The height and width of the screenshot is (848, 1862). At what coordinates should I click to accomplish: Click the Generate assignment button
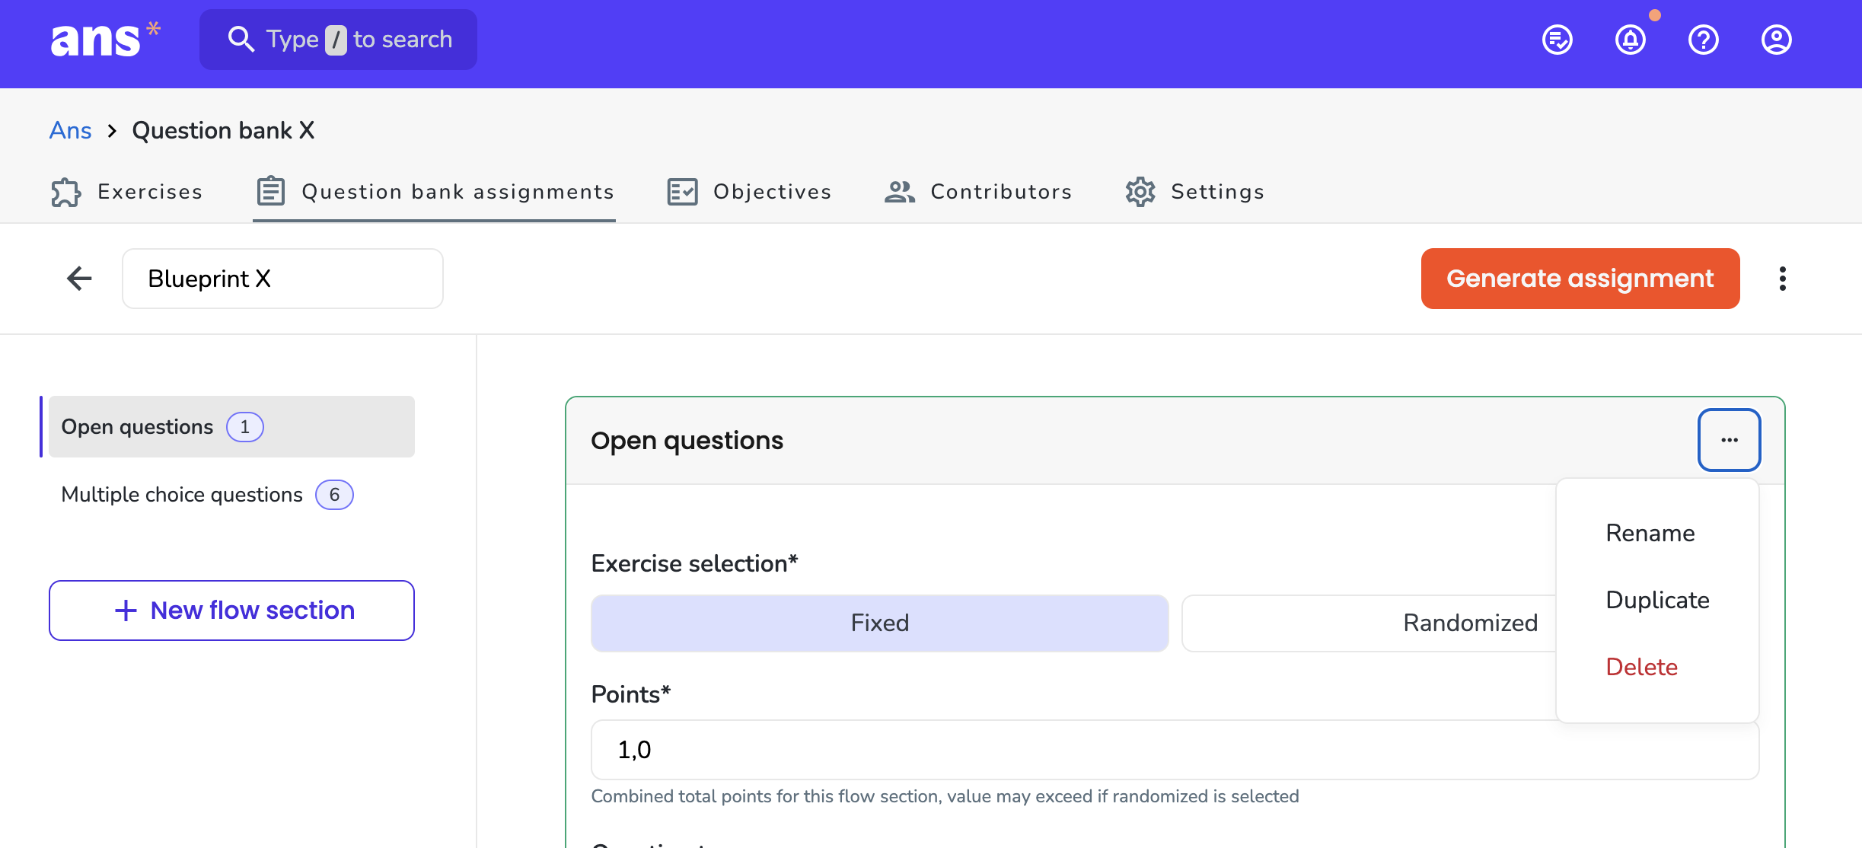point(1580,279)
